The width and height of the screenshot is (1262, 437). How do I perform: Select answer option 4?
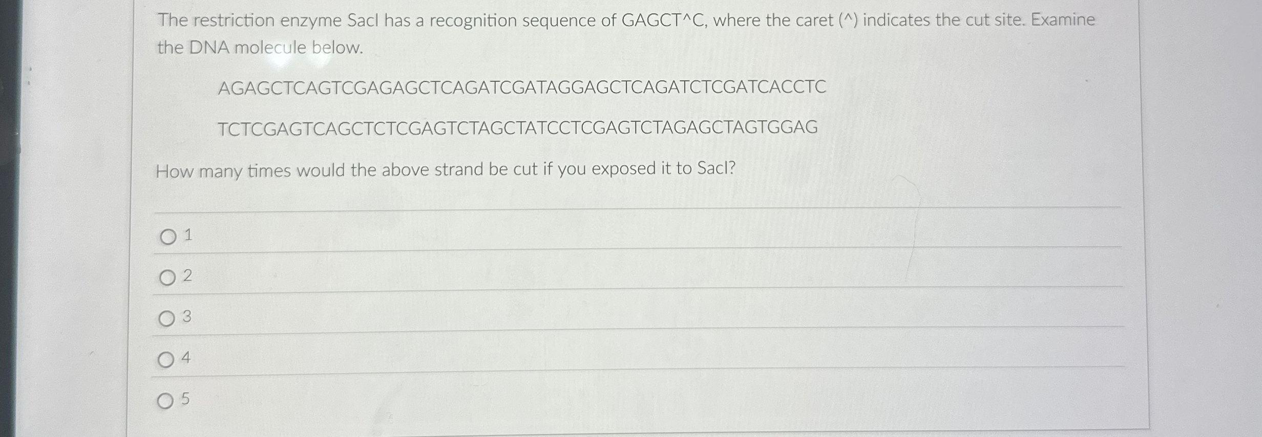[x=167, y=359]
